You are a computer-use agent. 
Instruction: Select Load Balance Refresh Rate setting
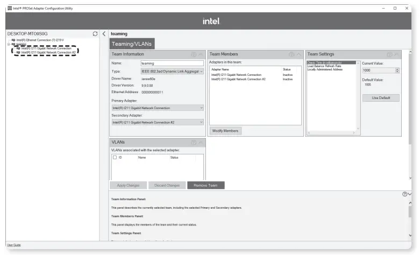pos(324,66)
